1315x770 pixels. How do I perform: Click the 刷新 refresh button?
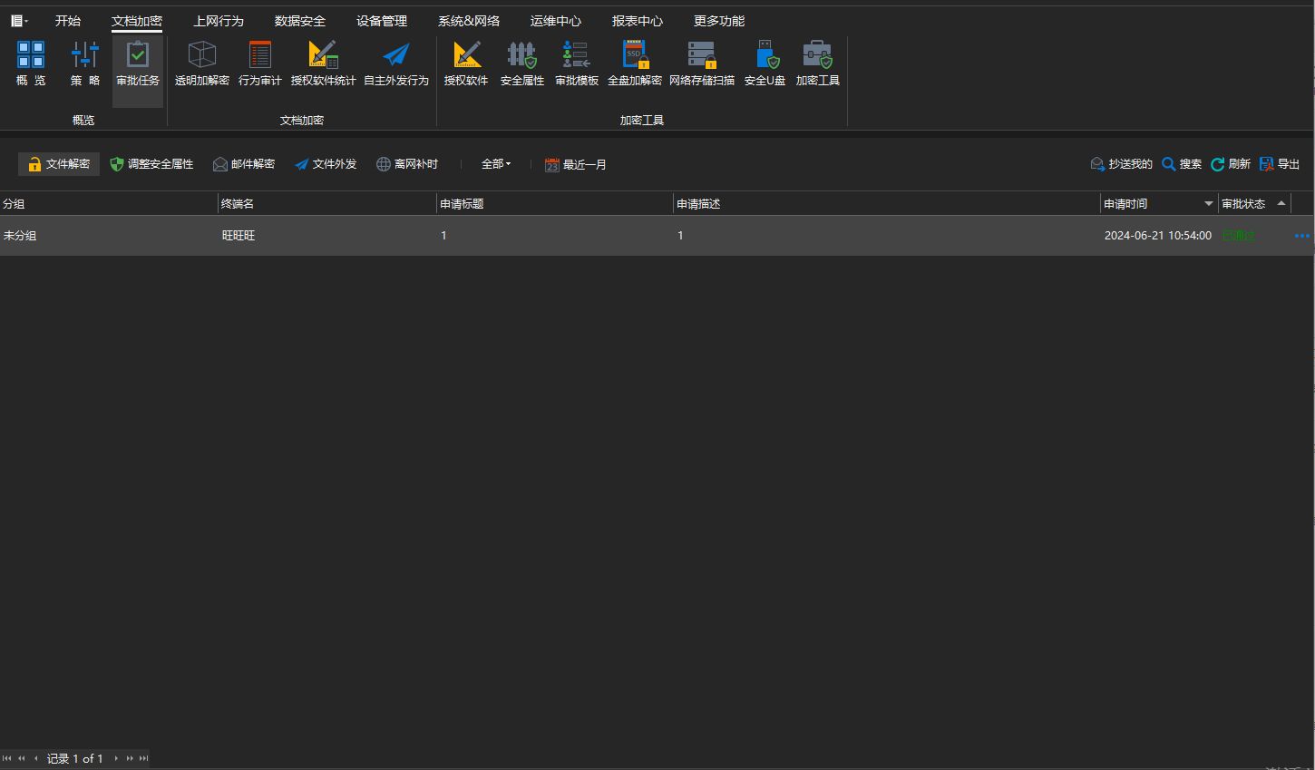coord(1231,164)
